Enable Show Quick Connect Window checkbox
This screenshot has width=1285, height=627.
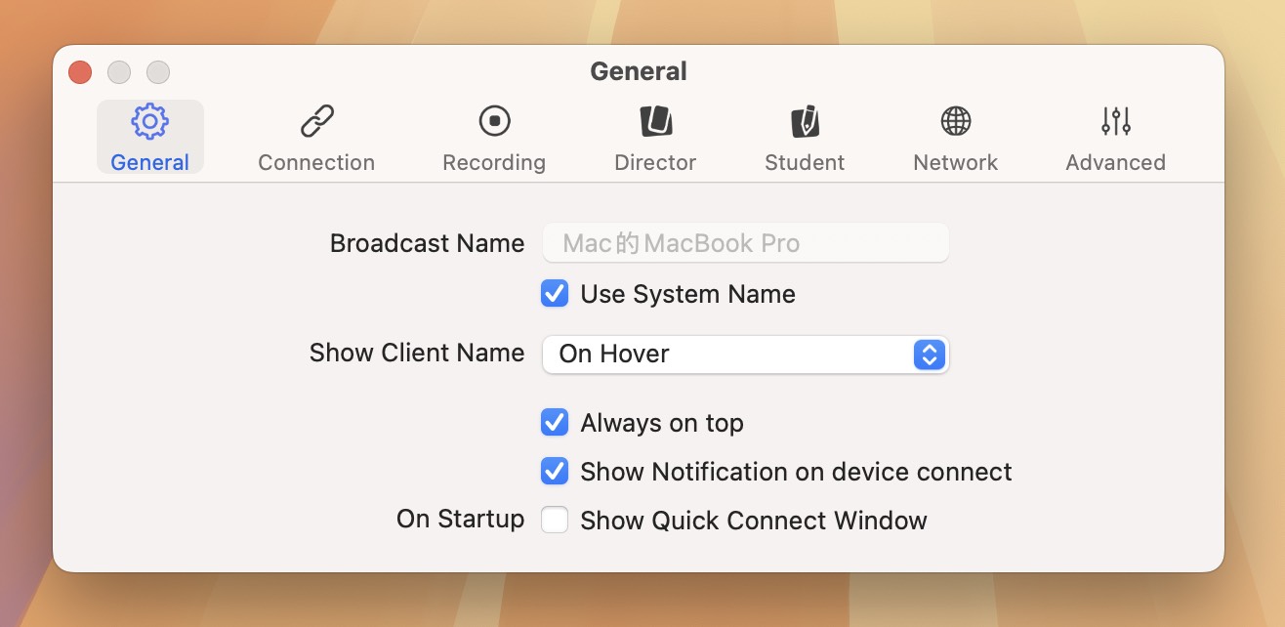tap(555, 521)
